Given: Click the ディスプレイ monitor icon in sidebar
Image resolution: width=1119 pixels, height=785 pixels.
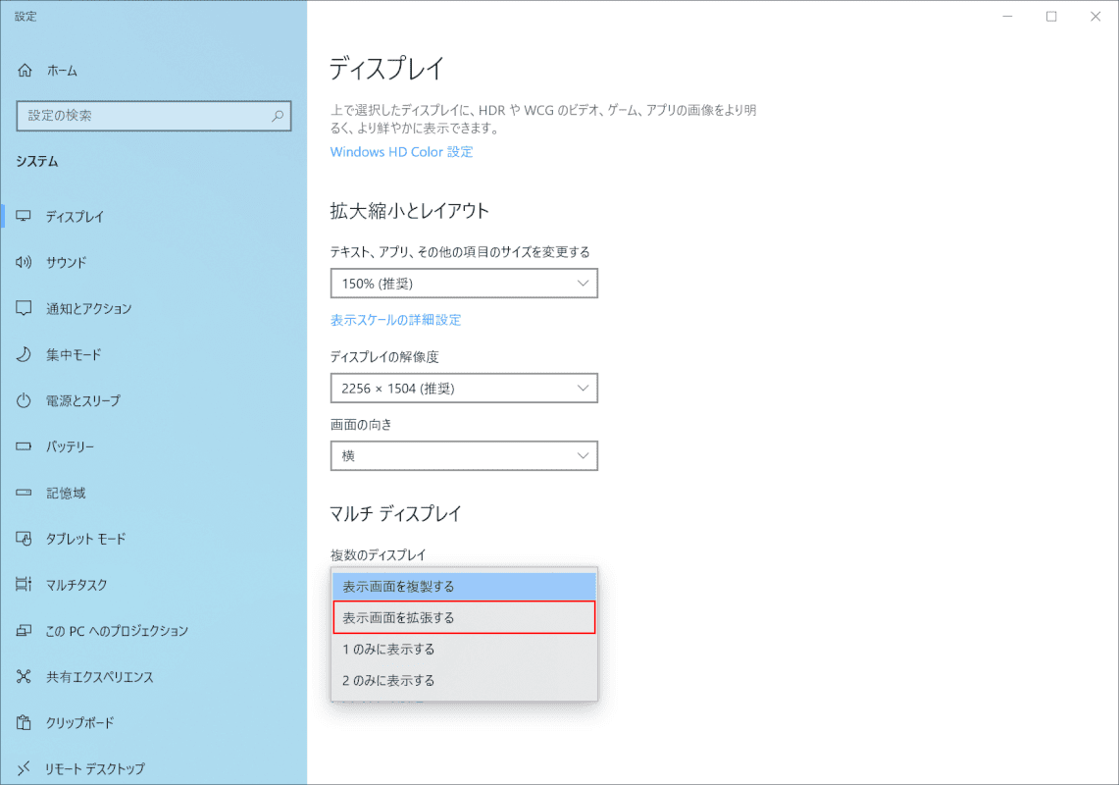Looking at the screenshot, I should point(24,216).
